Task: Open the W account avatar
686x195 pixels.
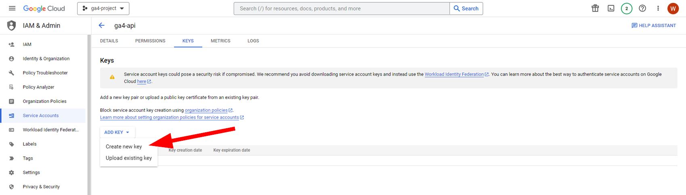Action: (x=673, y=8)
